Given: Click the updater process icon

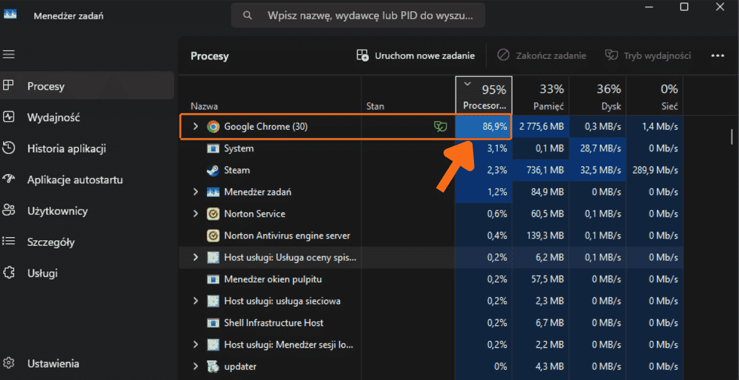Looking at the screenshot, I should 213,366.
